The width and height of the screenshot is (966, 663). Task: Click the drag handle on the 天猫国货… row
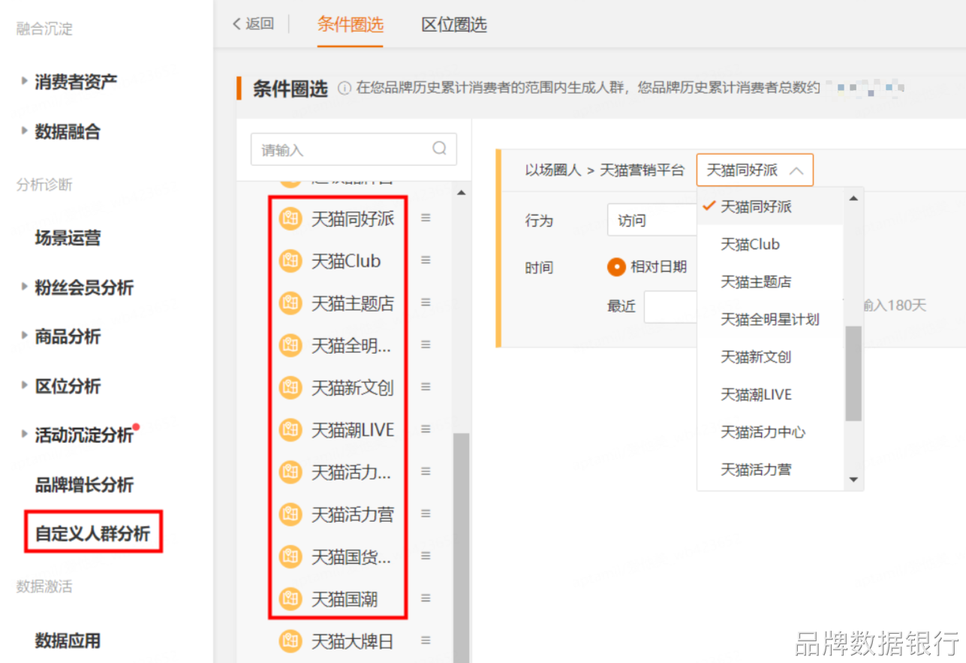tap(426, 556)
